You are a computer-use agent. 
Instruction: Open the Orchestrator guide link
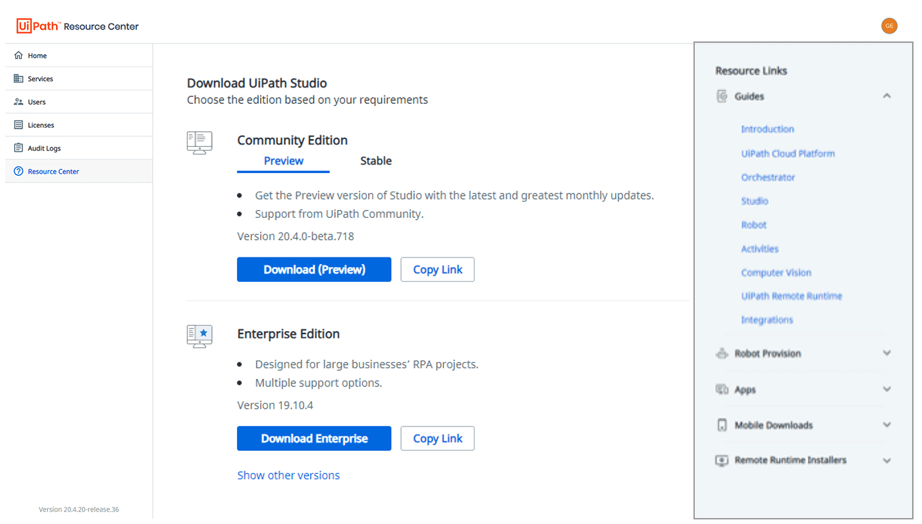point(768,178)
